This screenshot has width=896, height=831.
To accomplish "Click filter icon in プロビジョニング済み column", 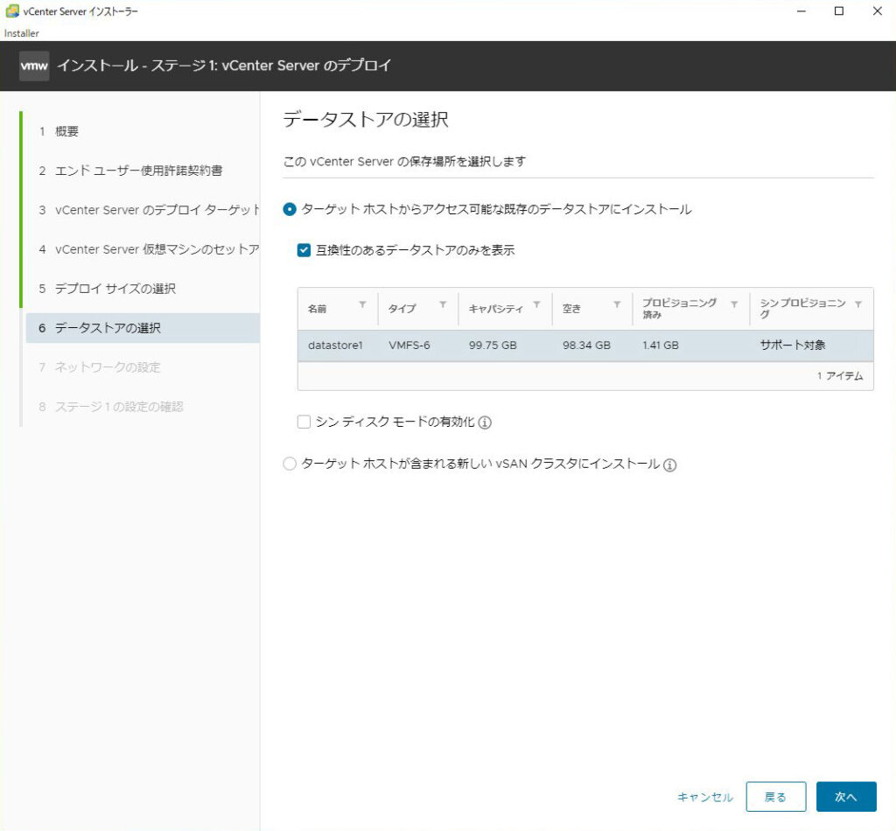I will click(x=734, y=304).
